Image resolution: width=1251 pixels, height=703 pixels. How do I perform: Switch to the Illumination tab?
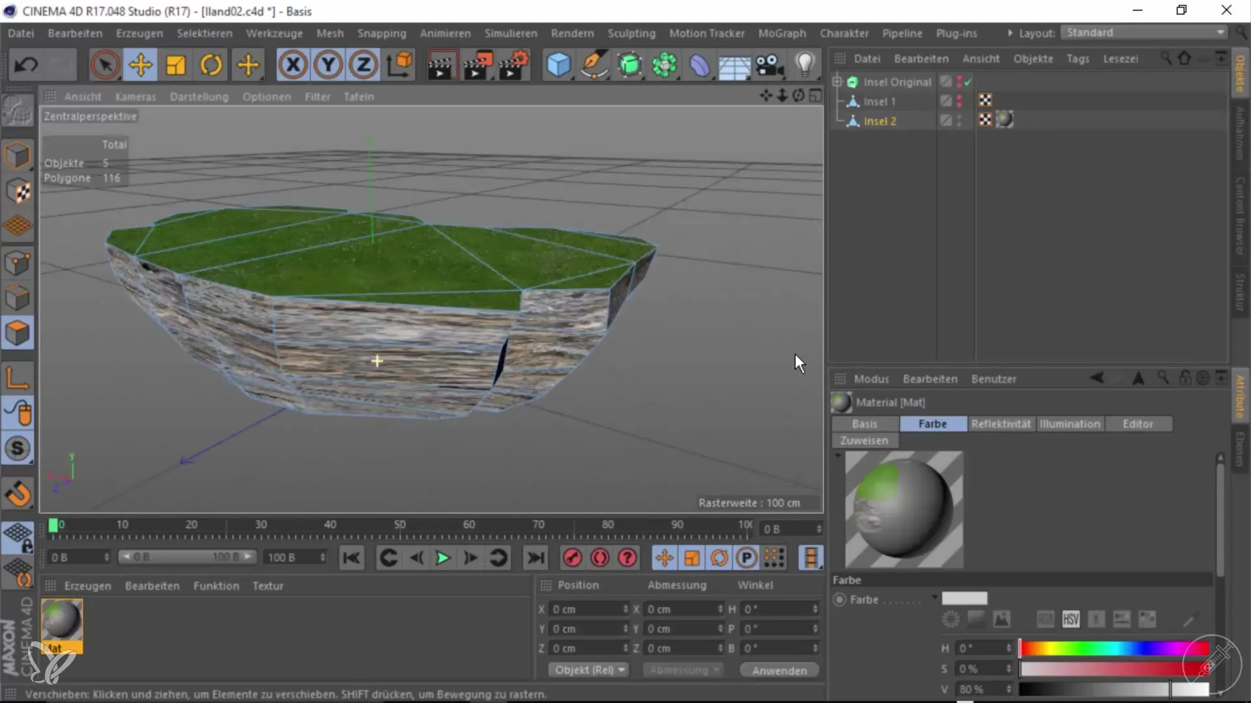pyautogui.click(x=1070, y=424)
